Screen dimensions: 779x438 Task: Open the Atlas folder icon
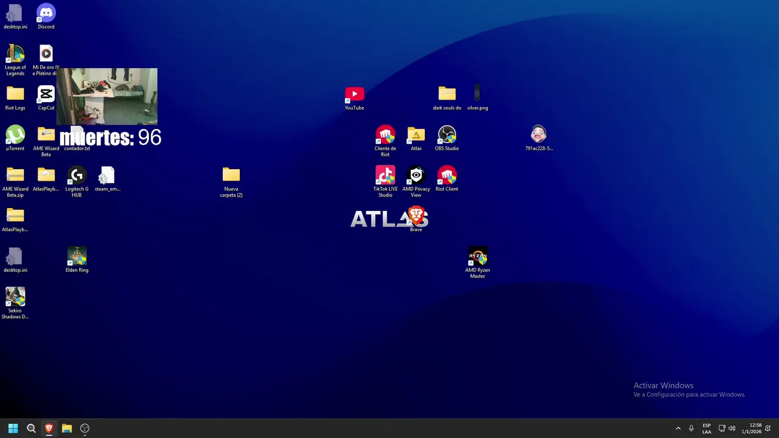(x=416, y=138)
